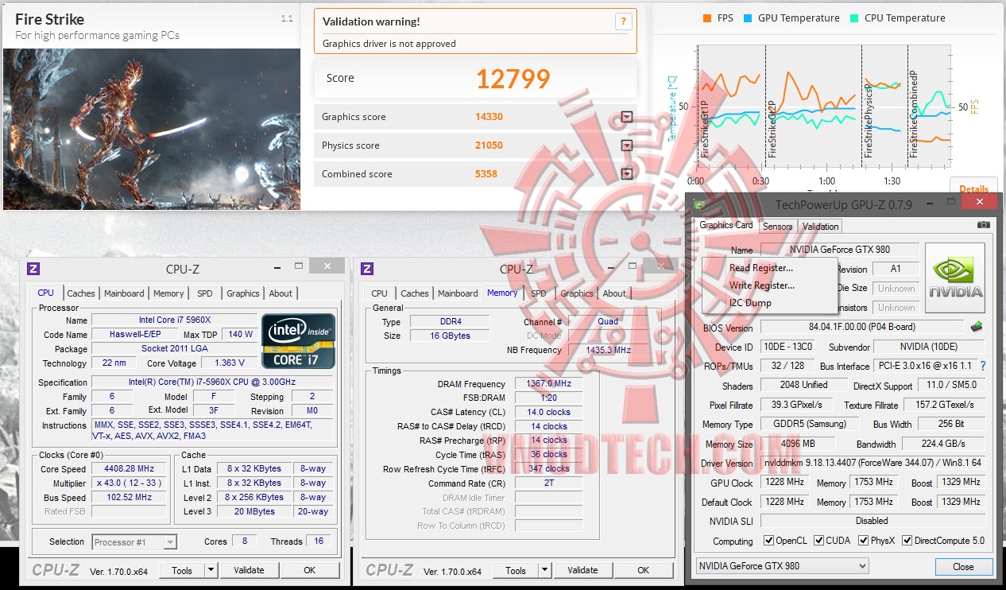
Task: Switch to Sensors tab in GPU-Z
Action: coord(777,226)
